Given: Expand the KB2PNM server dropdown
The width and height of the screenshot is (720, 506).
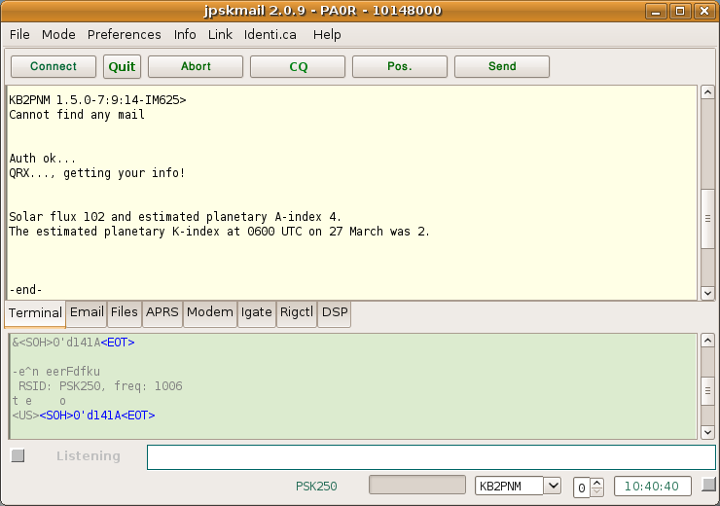Looking at the screenshot, I should pos(553,486).
